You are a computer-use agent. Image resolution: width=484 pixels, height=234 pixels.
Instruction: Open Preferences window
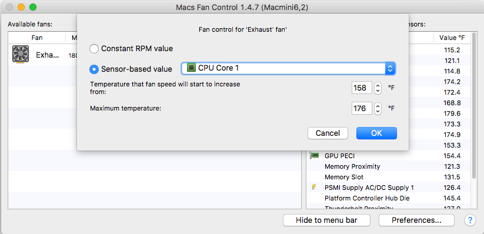pyautogui.click(x=416, y=220)
